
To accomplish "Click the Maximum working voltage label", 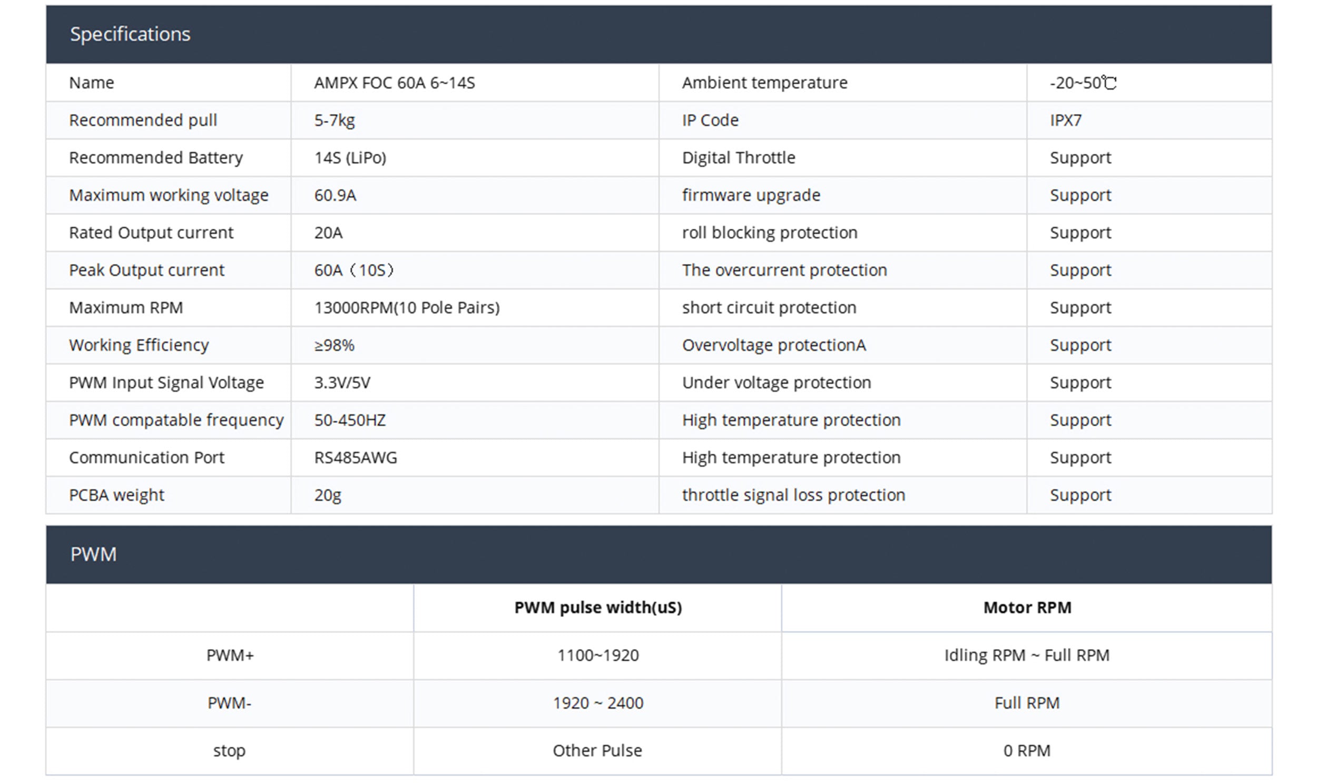I will pos(169,195).
